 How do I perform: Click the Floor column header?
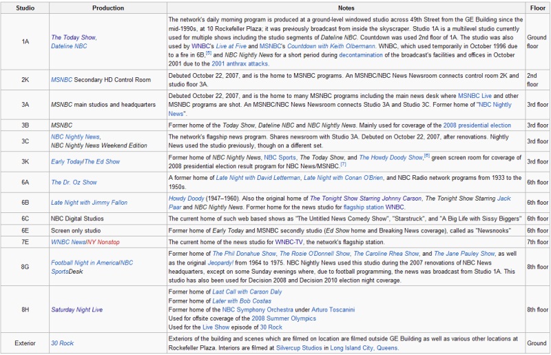coord(538,8)
